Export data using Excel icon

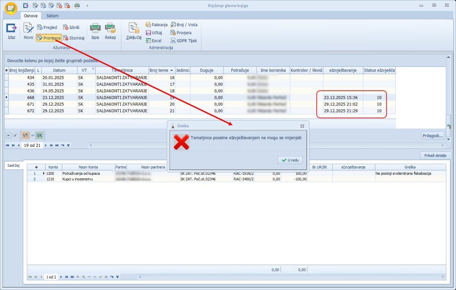(x=153, y=41)
